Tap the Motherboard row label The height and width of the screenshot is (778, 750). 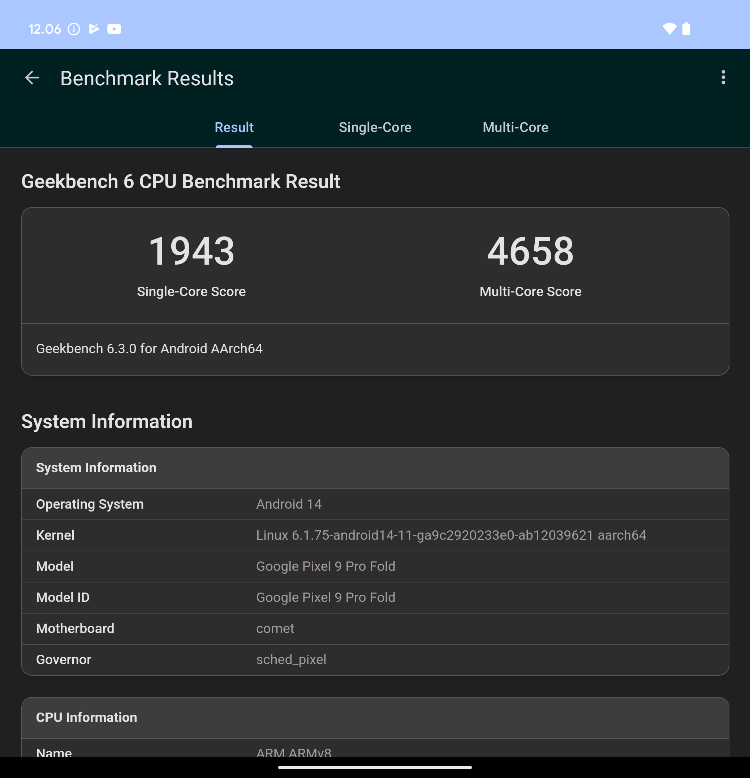point(75,628)
